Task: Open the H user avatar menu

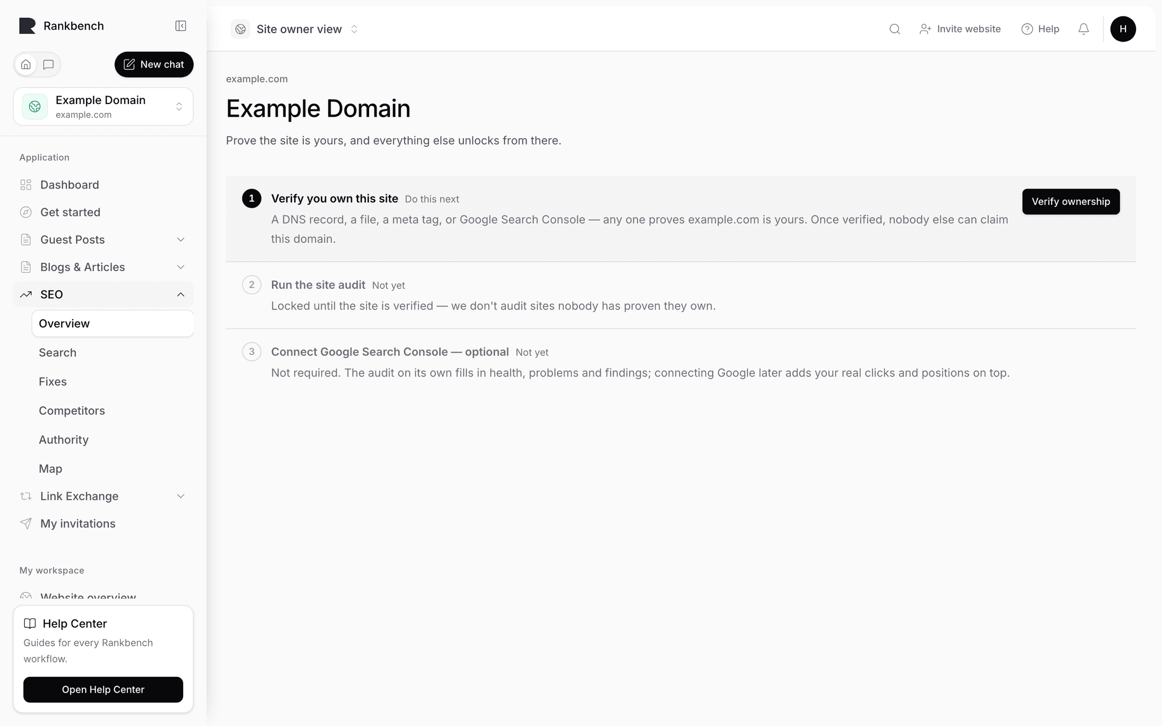Action: (x=1123, y=29)
